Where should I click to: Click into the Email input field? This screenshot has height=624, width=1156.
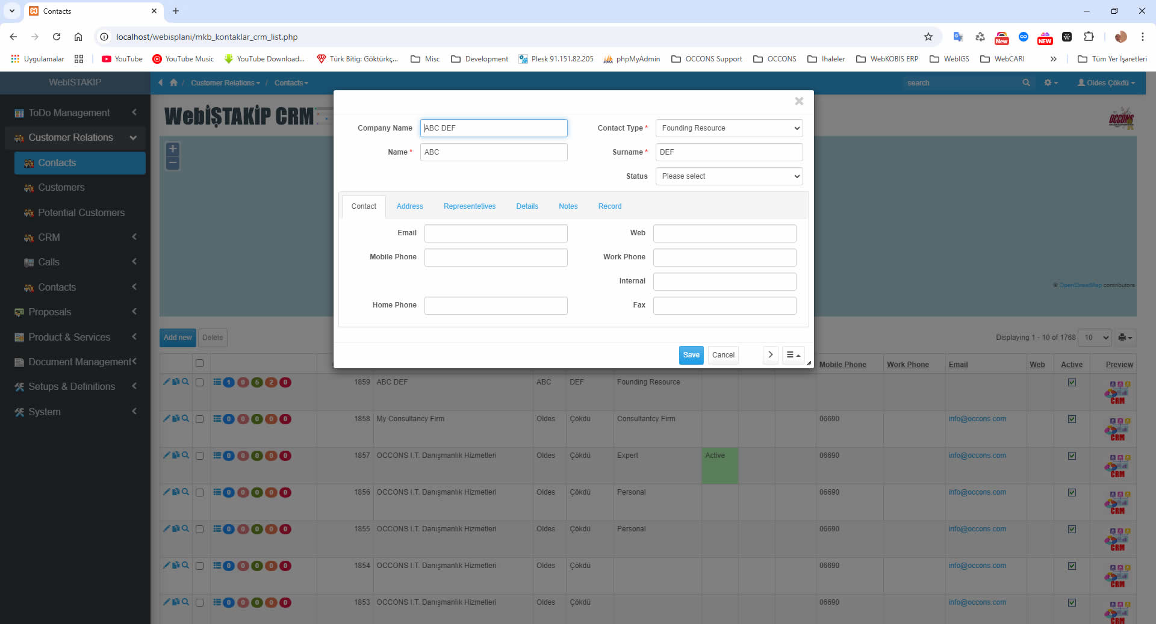click(x=496, y=233)
